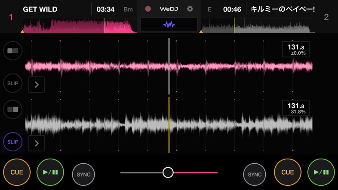The image size is (338, 190).
Task: Touch the pink deck 1 scrolling waveform
Action: tap(169, 66)
